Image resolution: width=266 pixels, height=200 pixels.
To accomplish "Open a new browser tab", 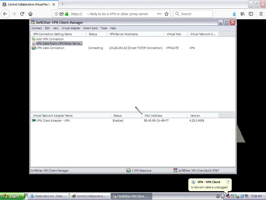I will 63,4.
